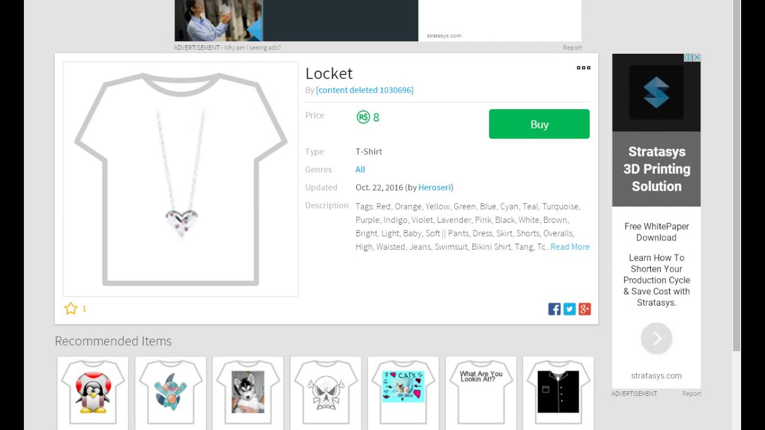765x430 pixels.
Task: Open the penguin T-shirt recommended item
Action: click(x=93, y=392)
